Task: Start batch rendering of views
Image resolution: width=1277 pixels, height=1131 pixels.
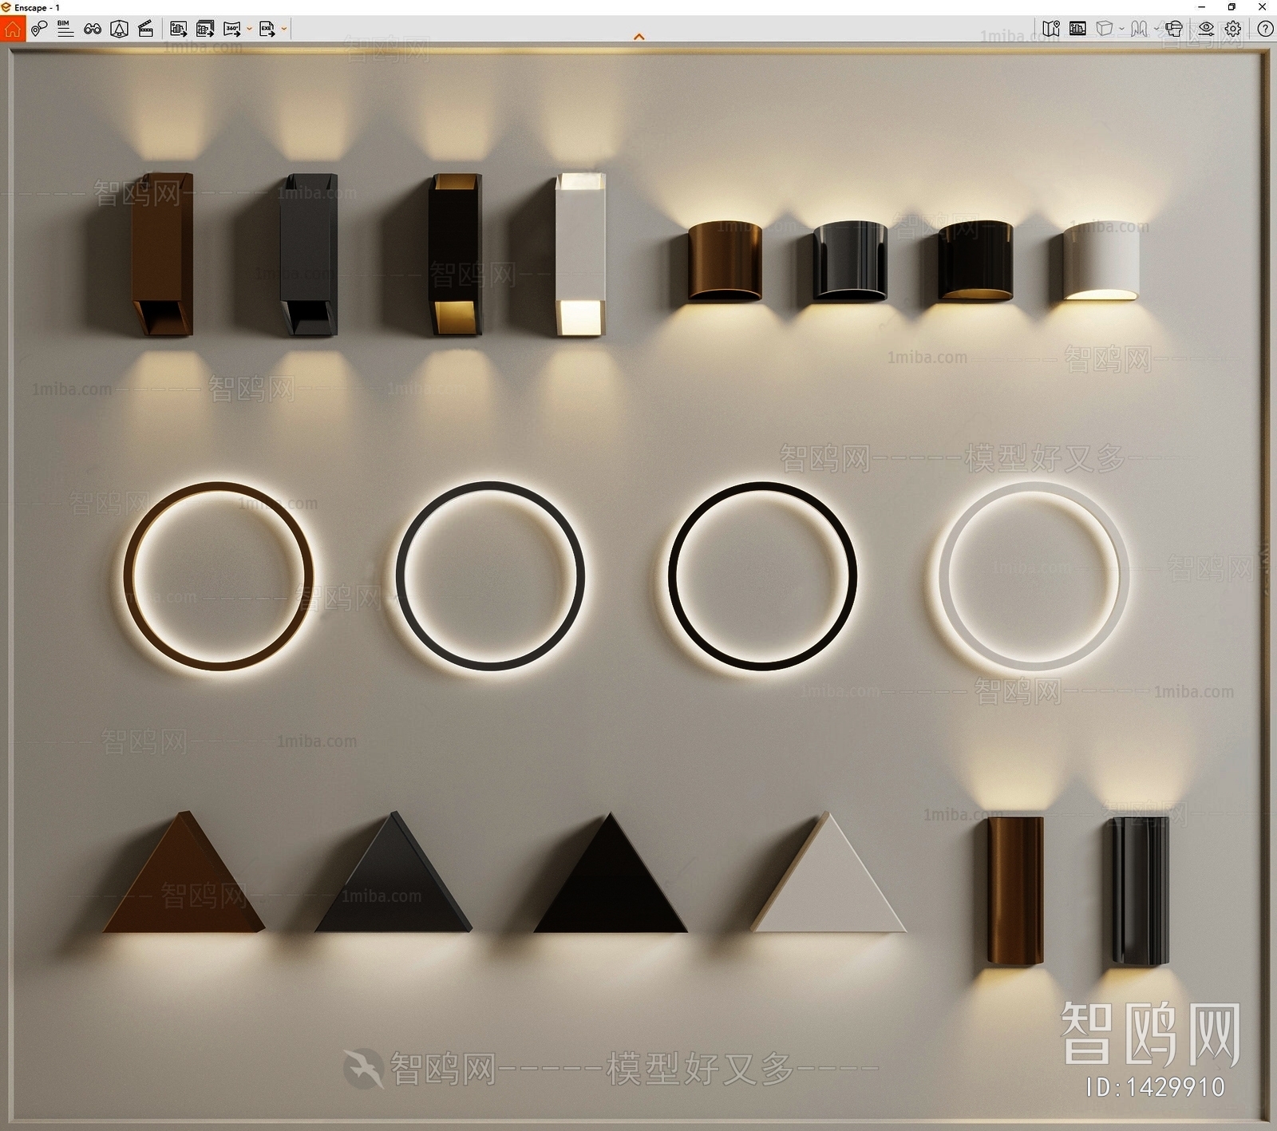Action: [205, 30]
